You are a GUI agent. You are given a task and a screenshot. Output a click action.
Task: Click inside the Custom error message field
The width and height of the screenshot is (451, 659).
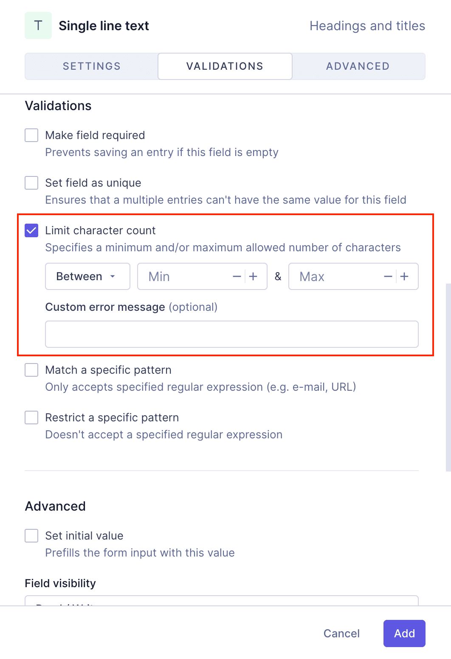[x=231, y=334]
